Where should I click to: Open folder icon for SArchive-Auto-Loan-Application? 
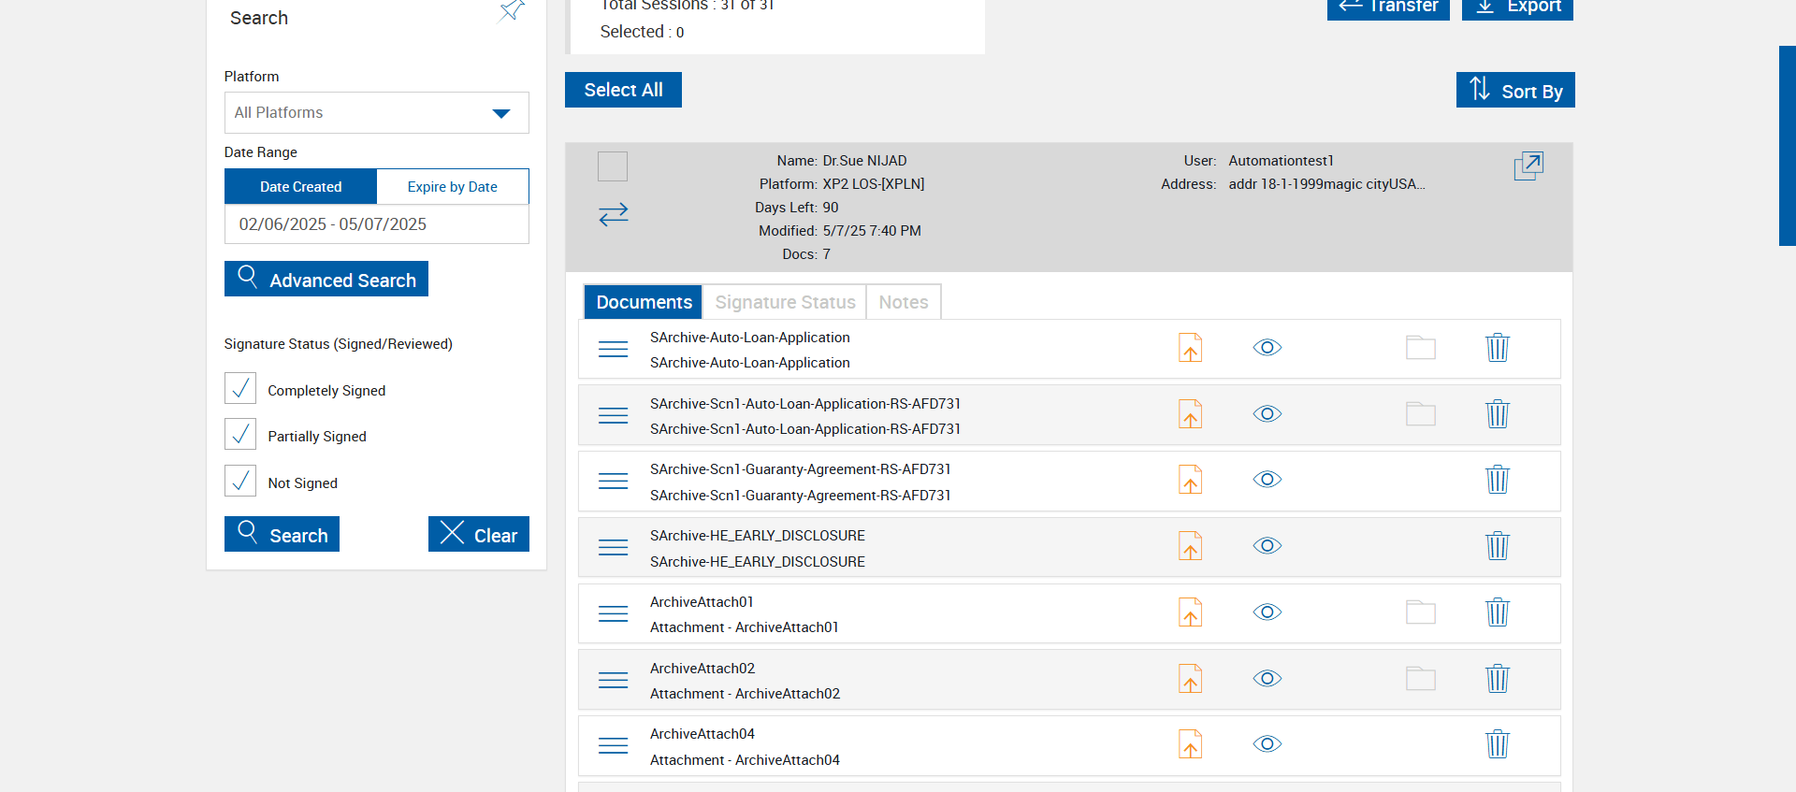click(x=1421, y=348)
